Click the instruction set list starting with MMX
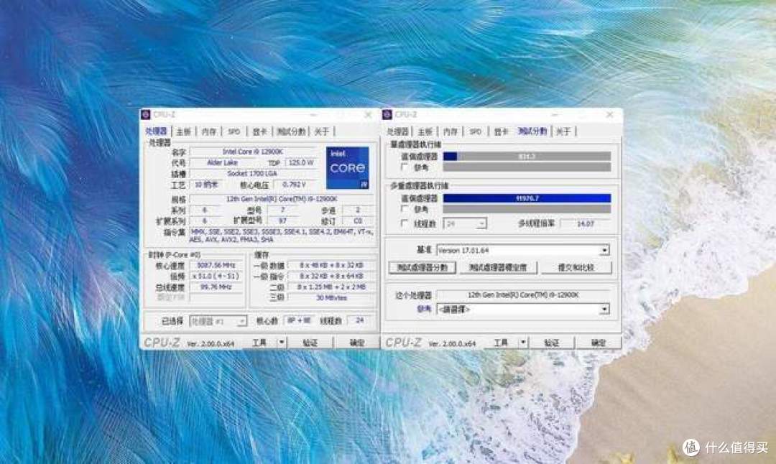The height and width of the screenshot is (464, 776). tap(282, 236)
